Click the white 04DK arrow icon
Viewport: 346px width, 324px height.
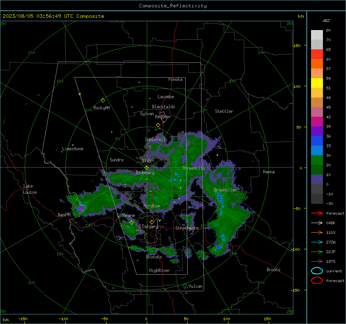point(317,223)
